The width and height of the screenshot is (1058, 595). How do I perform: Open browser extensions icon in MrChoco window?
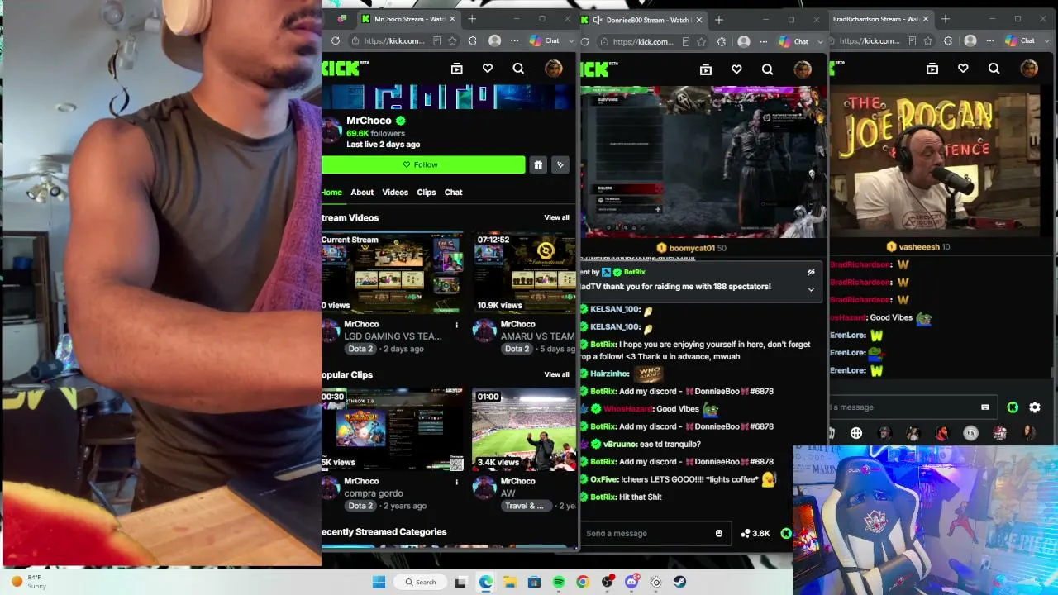[472, 40]
